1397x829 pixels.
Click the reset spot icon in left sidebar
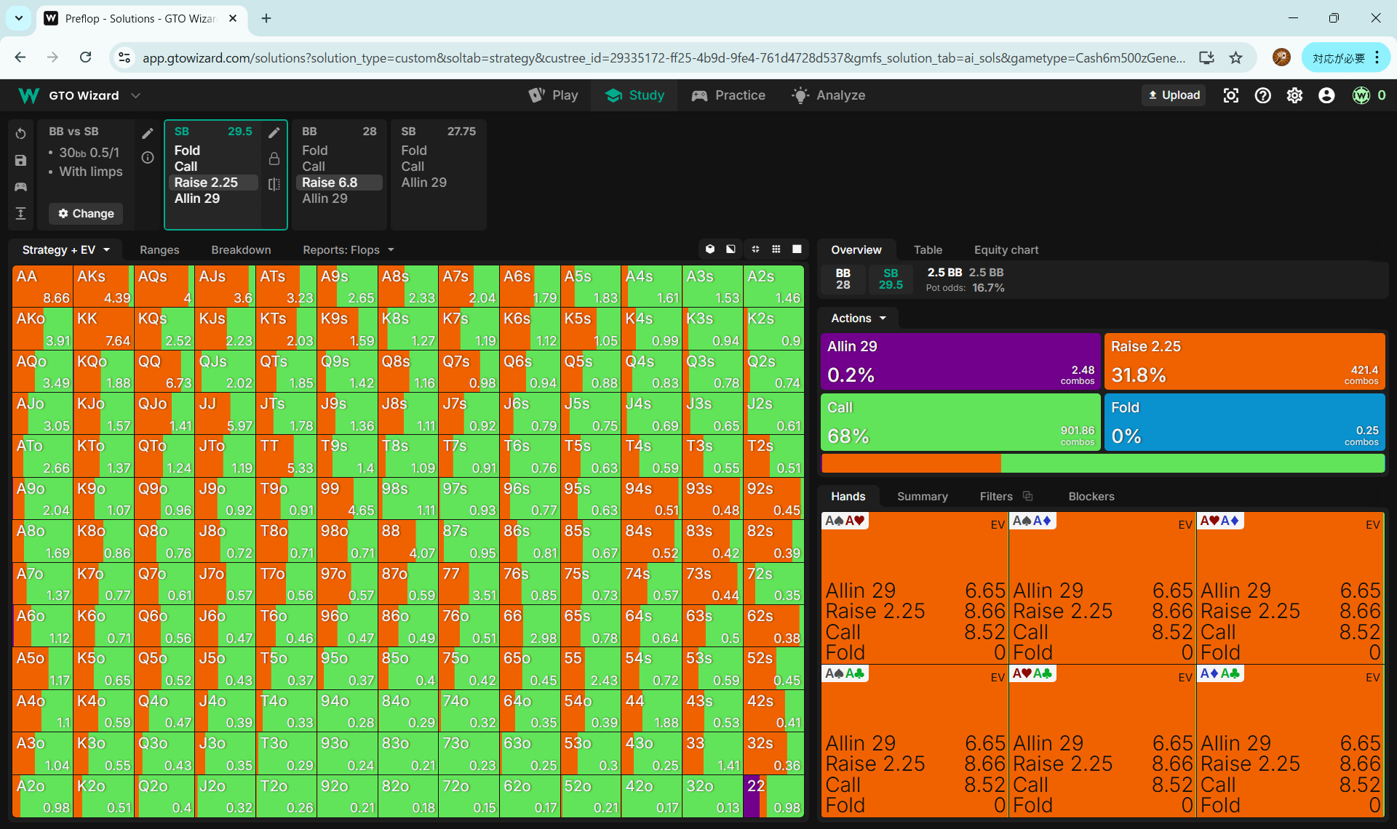pyautogui.click(x=20, y=133)
